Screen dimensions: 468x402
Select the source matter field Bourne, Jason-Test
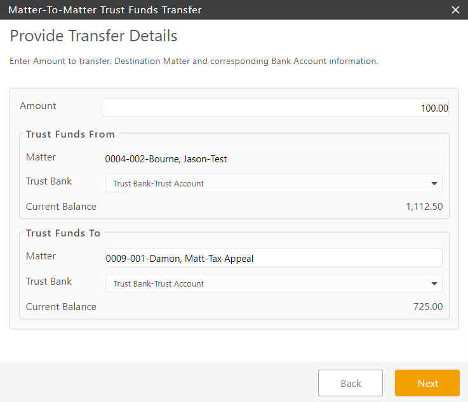(273, 159)
